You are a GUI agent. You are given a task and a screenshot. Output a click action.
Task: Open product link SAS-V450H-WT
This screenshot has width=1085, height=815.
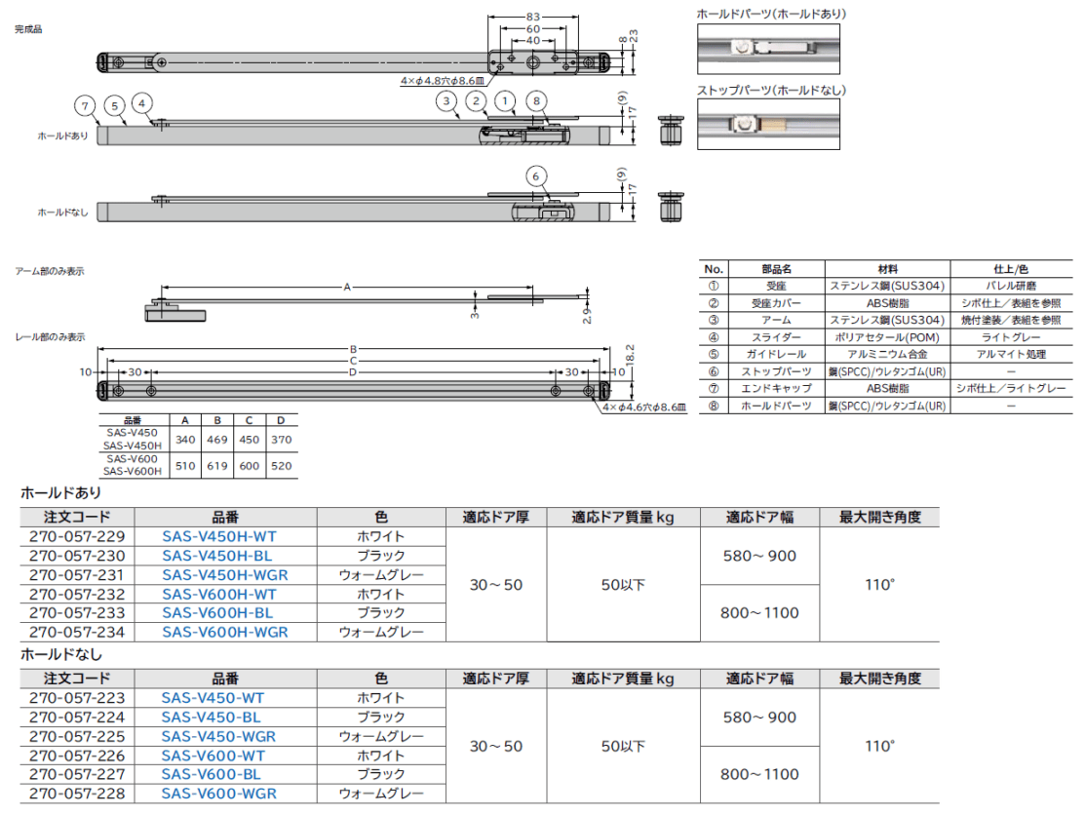point(219,537)
